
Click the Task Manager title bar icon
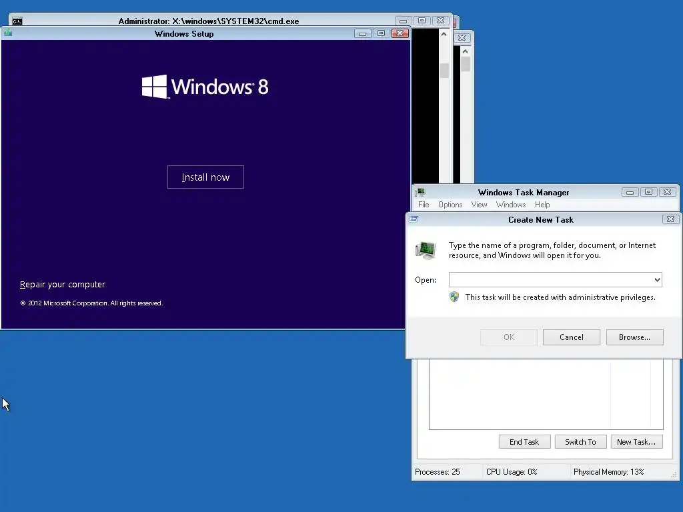(420, 192)
